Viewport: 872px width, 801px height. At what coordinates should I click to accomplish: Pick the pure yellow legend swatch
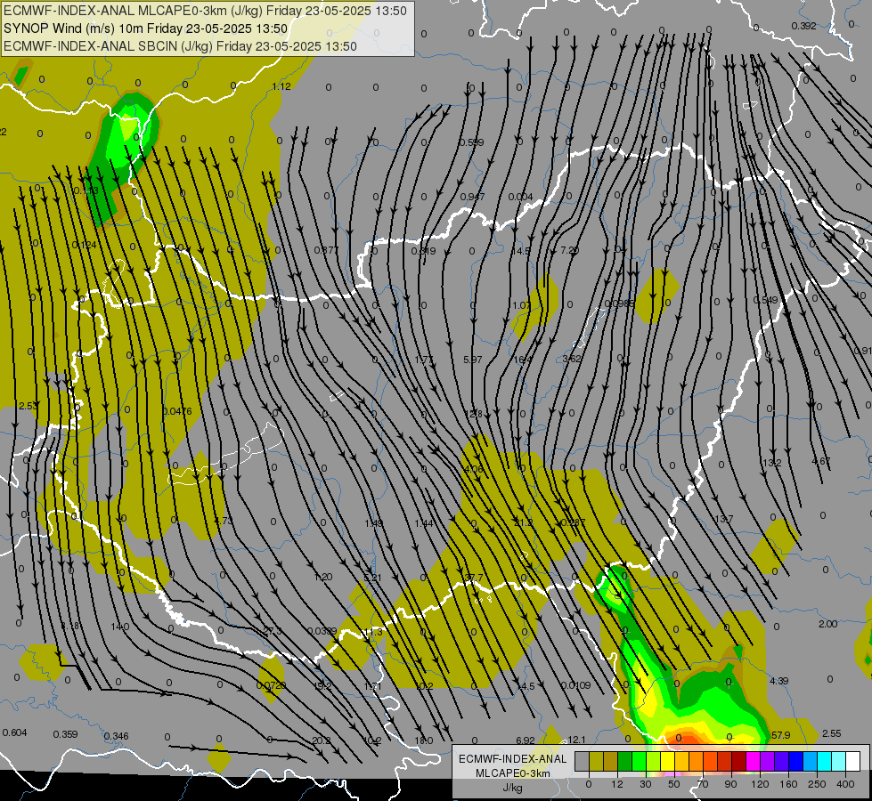(668, 761)
